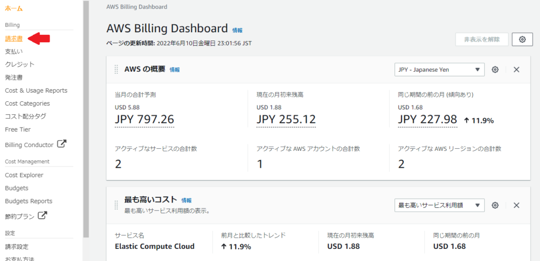Close the AWS の概要 widget
The image size is (540, 261).
click(x=516, y=70)
